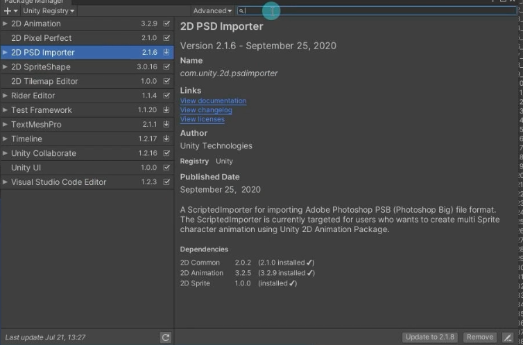Refresh the package list

166,337
